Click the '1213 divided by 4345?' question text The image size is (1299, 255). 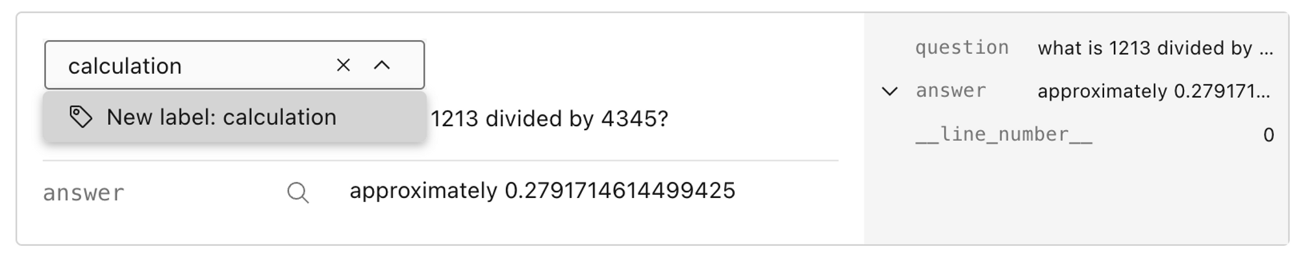coord(549,119)
